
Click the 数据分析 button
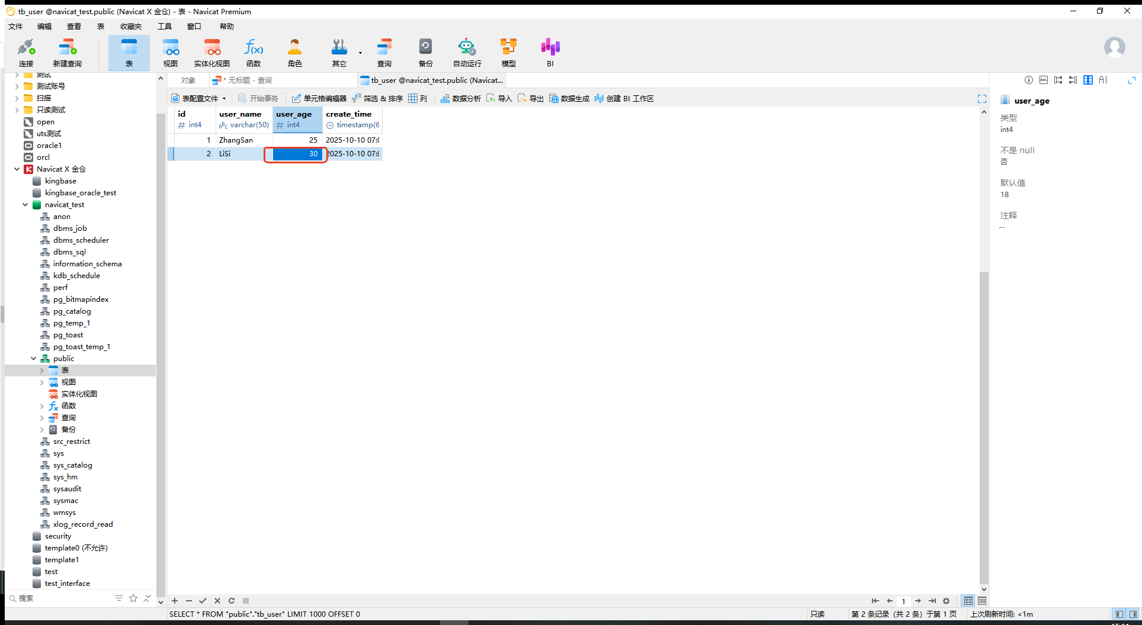[461, 99]
